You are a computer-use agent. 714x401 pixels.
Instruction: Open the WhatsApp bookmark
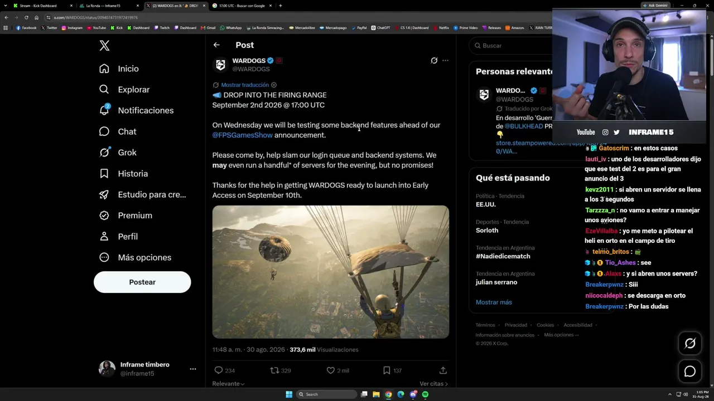coord(231,28)
